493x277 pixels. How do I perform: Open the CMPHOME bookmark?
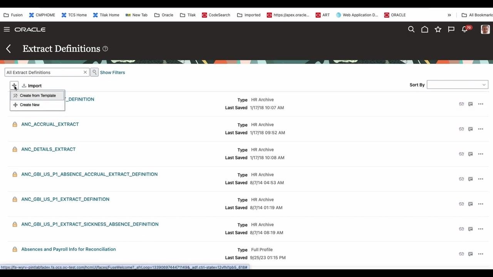42,15
